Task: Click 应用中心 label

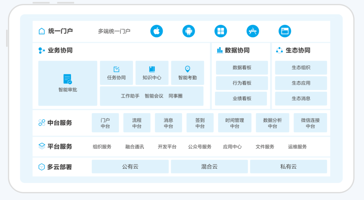Action: pos(232,146)
